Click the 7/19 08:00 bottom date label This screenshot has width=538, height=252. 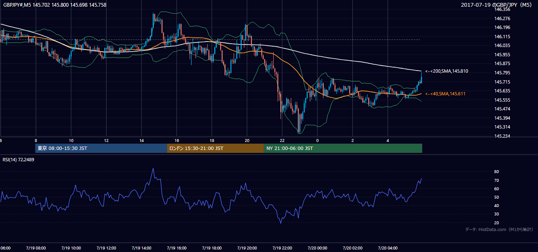(x=36, y=248)
